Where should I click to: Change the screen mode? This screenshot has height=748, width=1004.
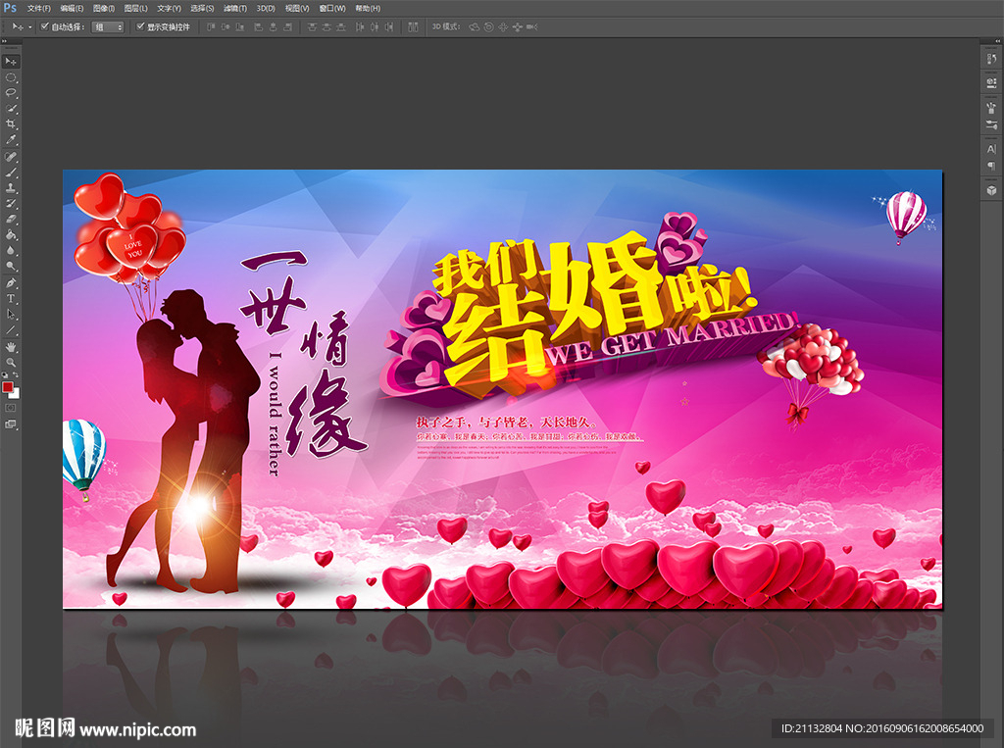(11, 424)
